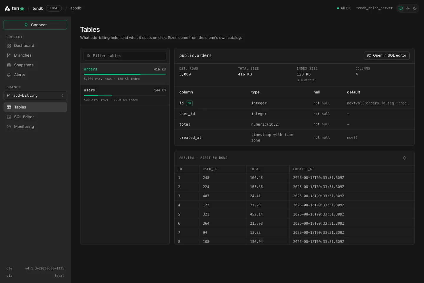Click the plug icon in Connect
424x283 pixels.
click(x=26, y=25)
